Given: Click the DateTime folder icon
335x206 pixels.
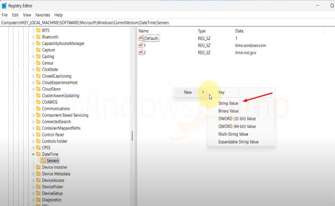Looking at the screenshot, I should tap(38, 154).
